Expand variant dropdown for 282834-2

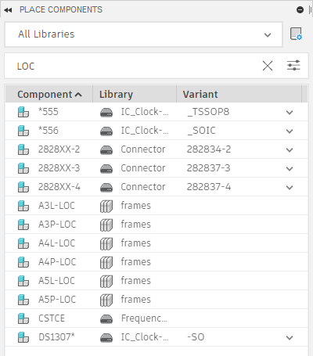(x=290, y=150)
